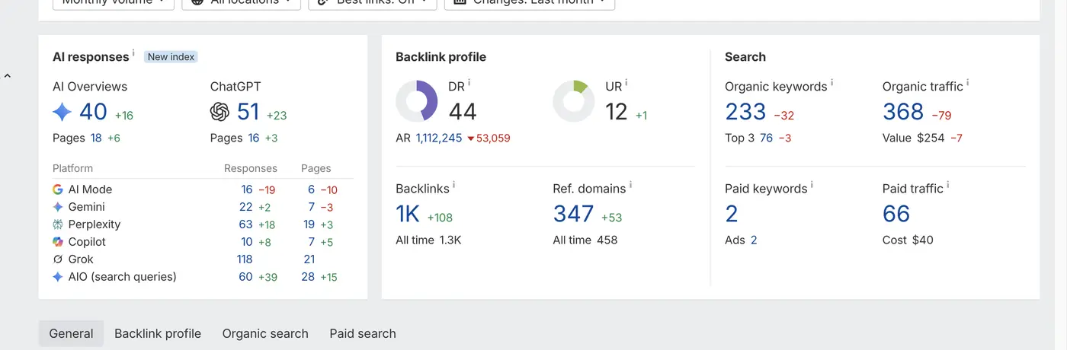Open the info icon beside DR
This screenshot has height=350, width=1067.
tap(469, 83)
